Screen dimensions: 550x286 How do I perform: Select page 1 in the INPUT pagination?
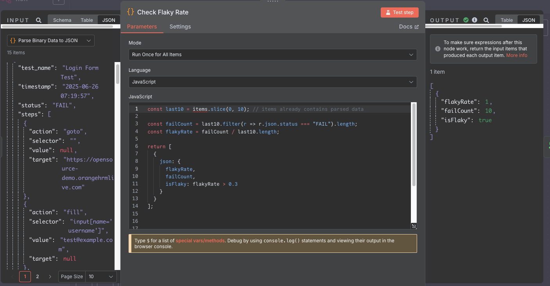(x=25, y=277)
